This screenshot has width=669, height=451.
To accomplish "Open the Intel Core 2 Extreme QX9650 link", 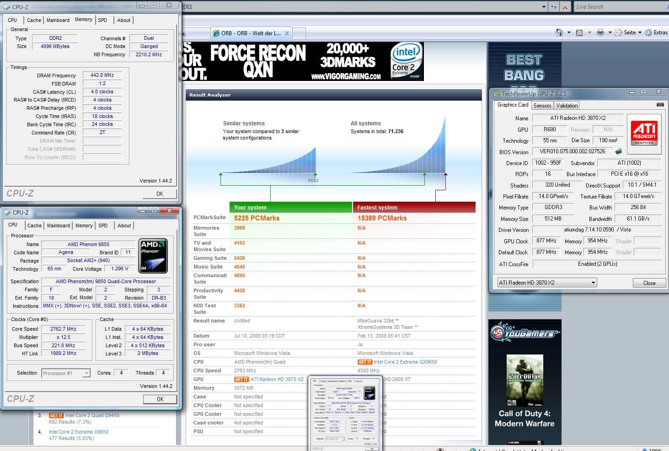I will [x=406, y=362].
